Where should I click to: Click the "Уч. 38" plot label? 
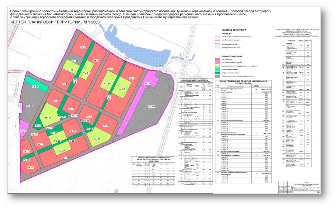tap(29, 106)
